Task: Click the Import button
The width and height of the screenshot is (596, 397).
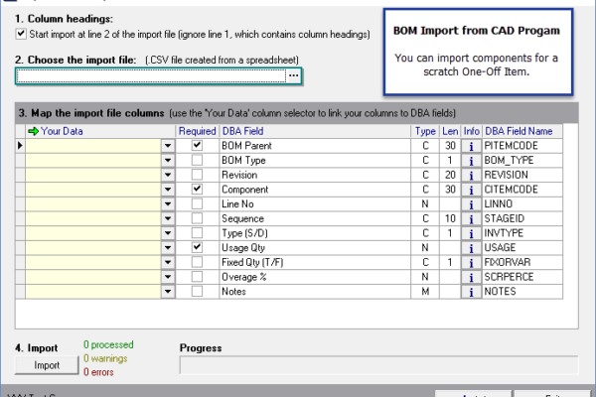Action: (47, 365)
